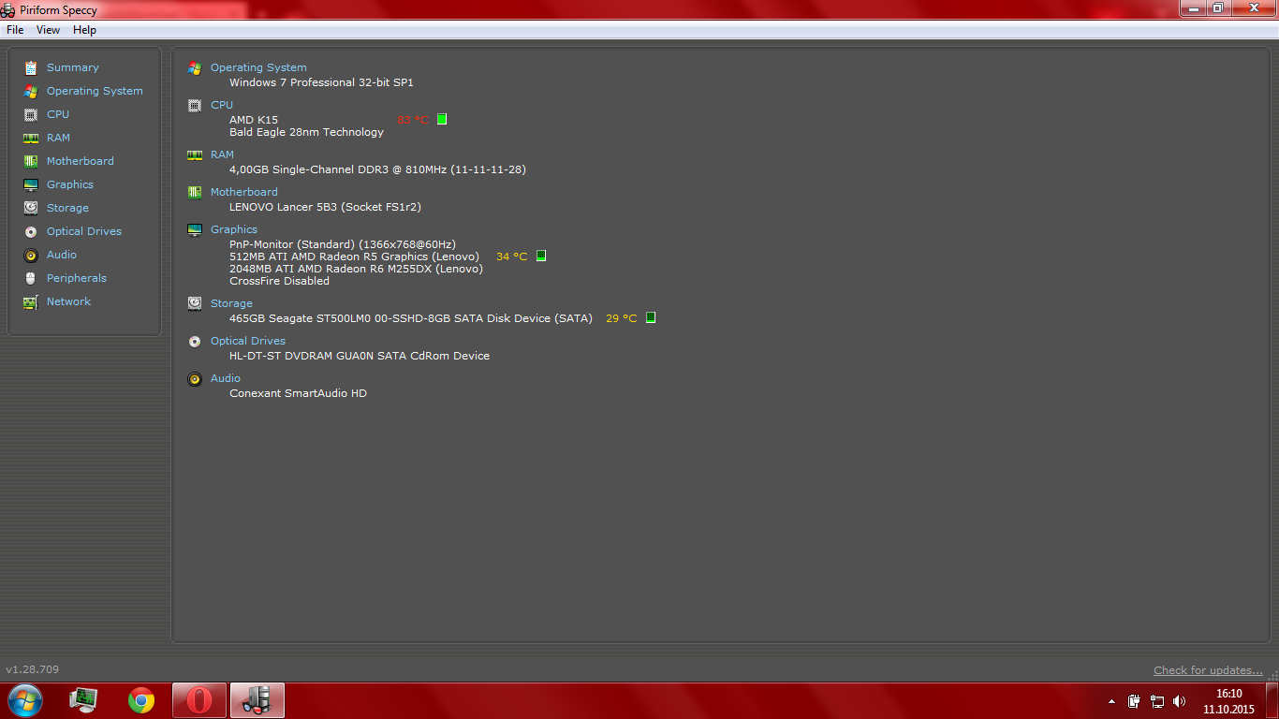Click the volume speaker tray icon
Viewport: 1279px width, 719px height.
click(1179, 700)
